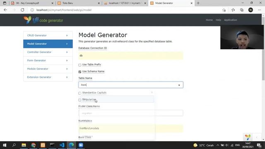Click the ENG language indicator
The height and width of the screenshot is (149, 265).
tap(237, 145)
